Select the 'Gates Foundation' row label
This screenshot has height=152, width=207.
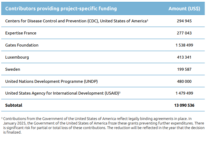tap(22, 45)
